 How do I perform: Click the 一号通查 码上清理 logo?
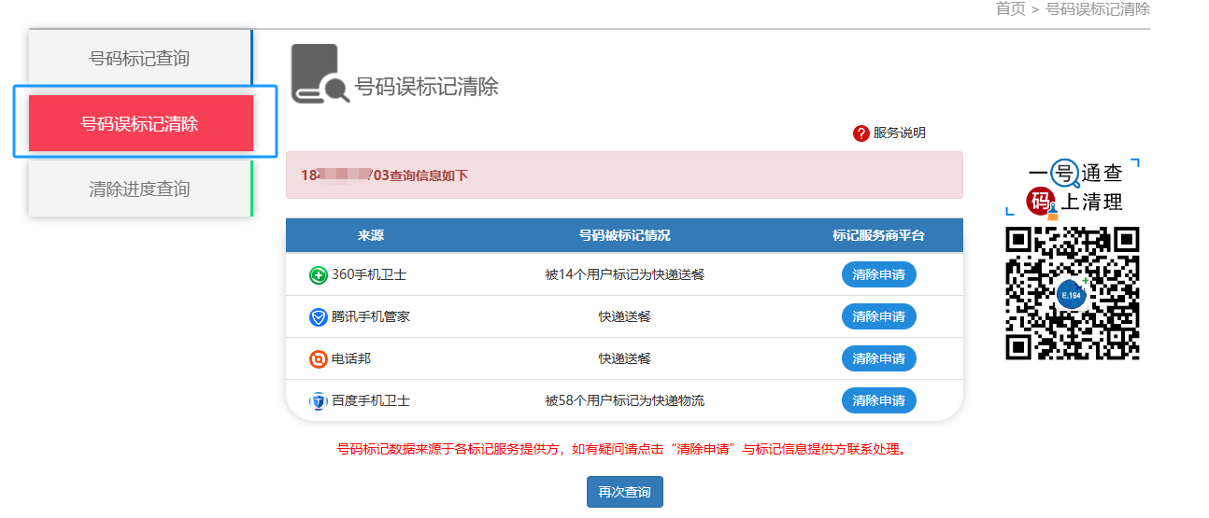(1074, 186)
